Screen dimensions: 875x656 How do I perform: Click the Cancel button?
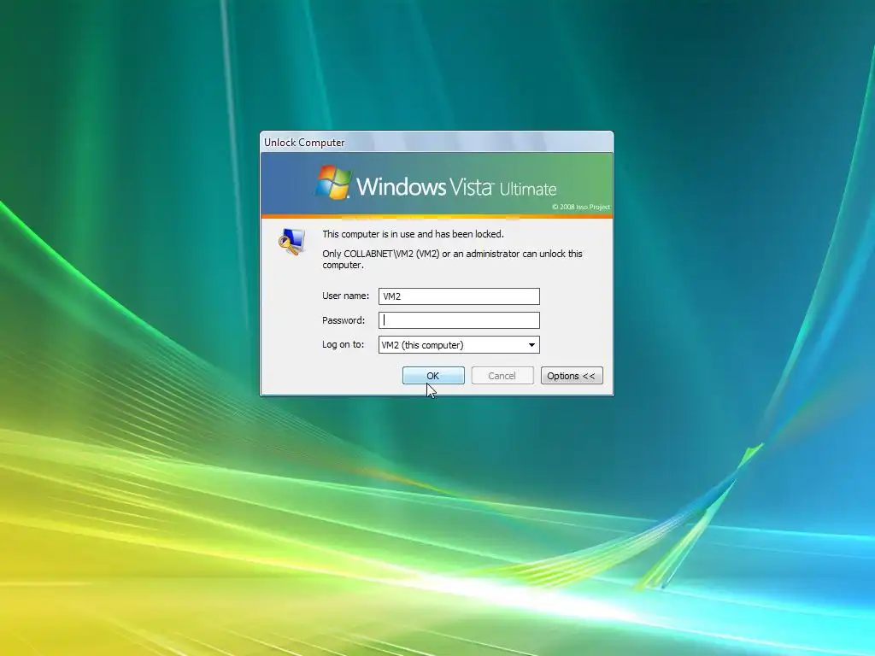click(502, 376)
